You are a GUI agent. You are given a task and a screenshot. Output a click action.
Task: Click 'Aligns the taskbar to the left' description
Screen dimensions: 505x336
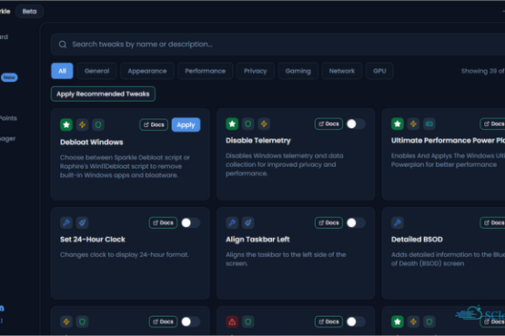(x=286, y=259)
